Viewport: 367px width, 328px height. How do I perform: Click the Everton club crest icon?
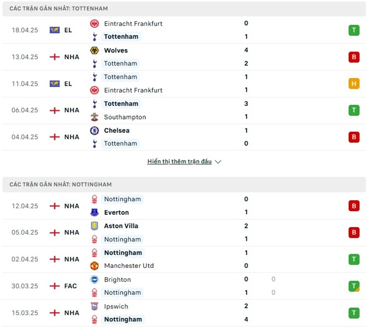click(95, 212)
